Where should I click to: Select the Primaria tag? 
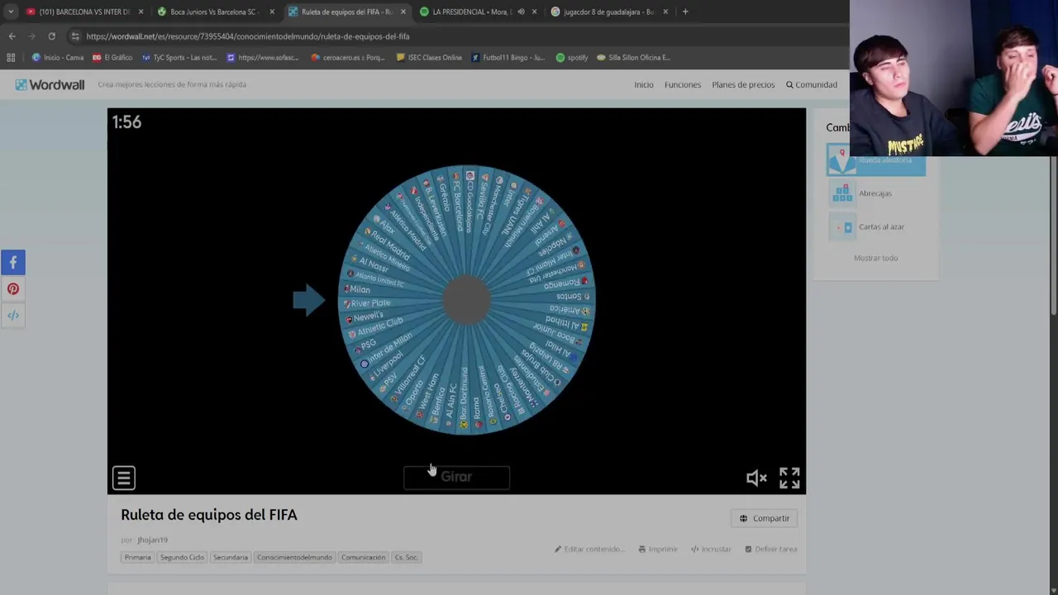point(137,557)
